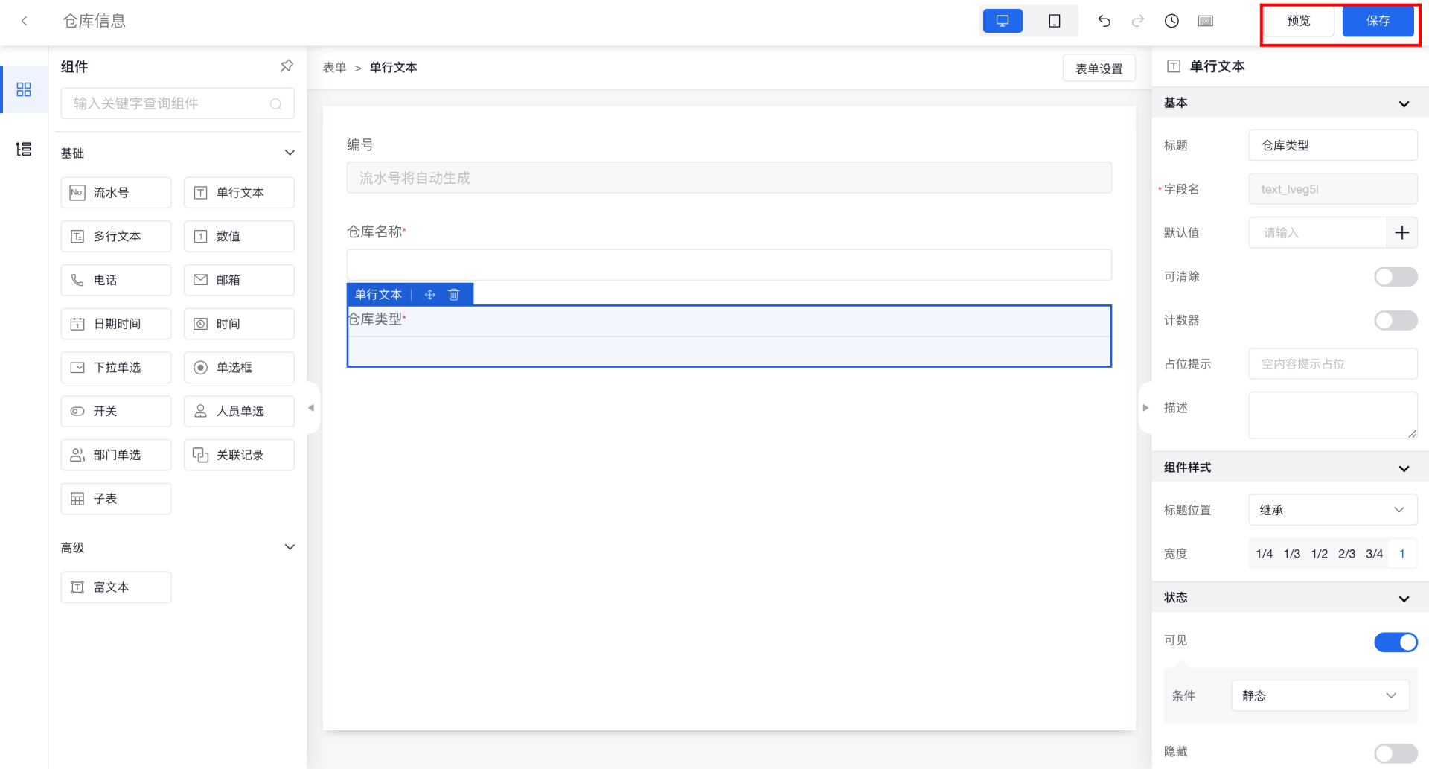Screen dimensions: 1429x769
Task: Click the keyboard shortcuts icon
Action: pyautogui.click(x=1206, y=21)
